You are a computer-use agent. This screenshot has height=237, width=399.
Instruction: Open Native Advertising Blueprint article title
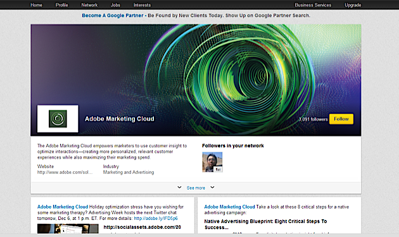[265, 224]
